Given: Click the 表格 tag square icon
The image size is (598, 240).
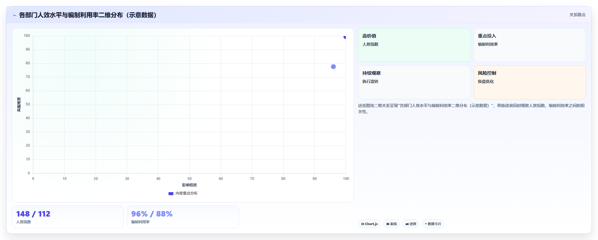Looking at the screenshot, I should (x=388, y=224).
